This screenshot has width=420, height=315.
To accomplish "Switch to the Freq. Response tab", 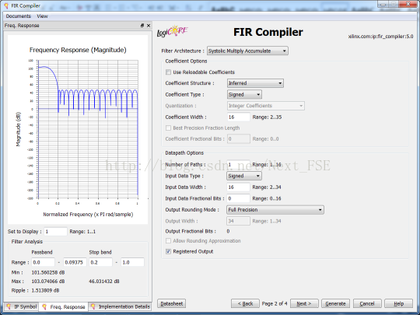I will 64,306.
